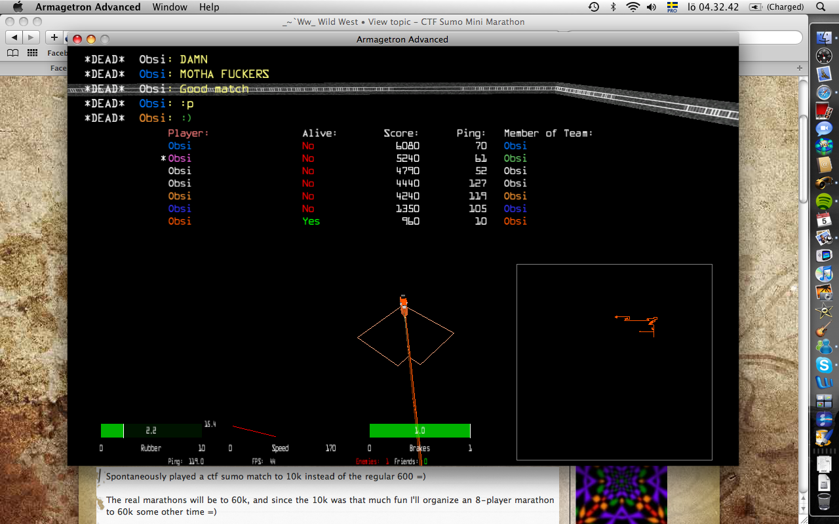Click the 'Player:' column header
839x524 pixels.
click(188, 134)
